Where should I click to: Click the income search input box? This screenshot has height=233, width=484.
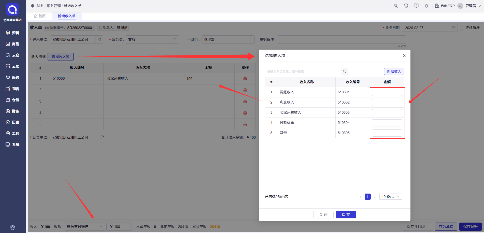pos(303,71)
